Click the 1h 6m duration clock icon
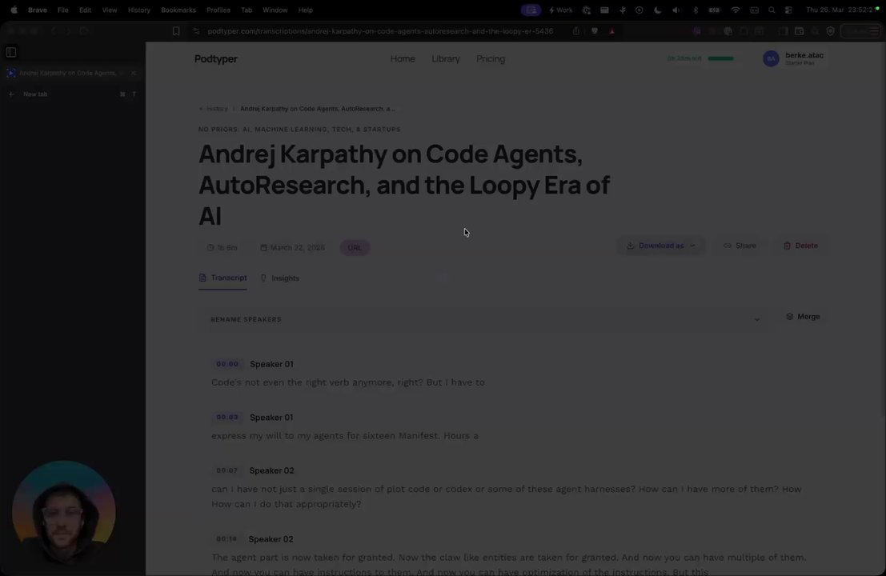886x576 pixels. point(210,247)
